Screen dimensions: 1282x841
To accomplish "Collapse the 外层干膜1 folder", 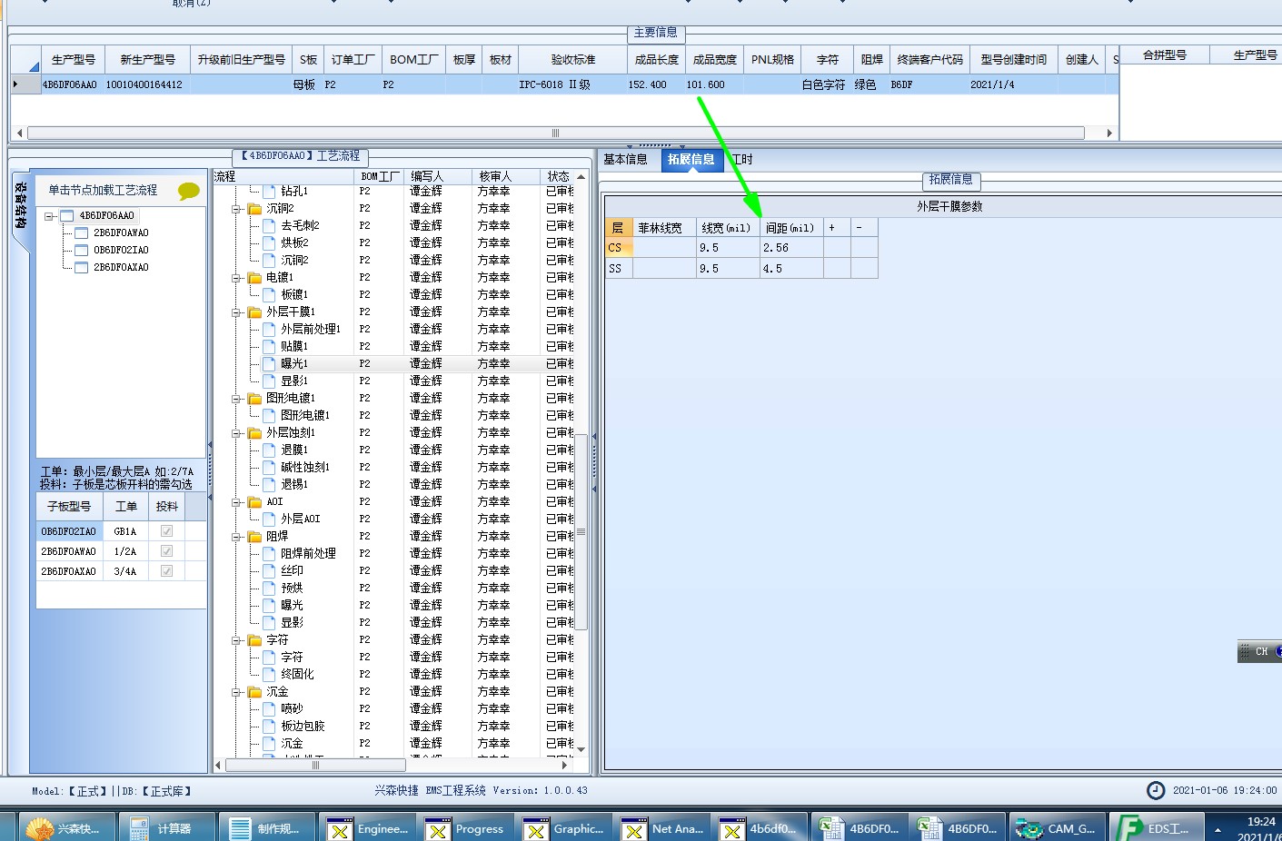I will [236, 312].
